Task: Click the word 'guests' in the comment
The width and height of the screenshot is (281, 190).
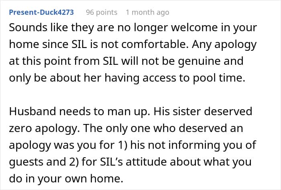Action: (26, 162)
